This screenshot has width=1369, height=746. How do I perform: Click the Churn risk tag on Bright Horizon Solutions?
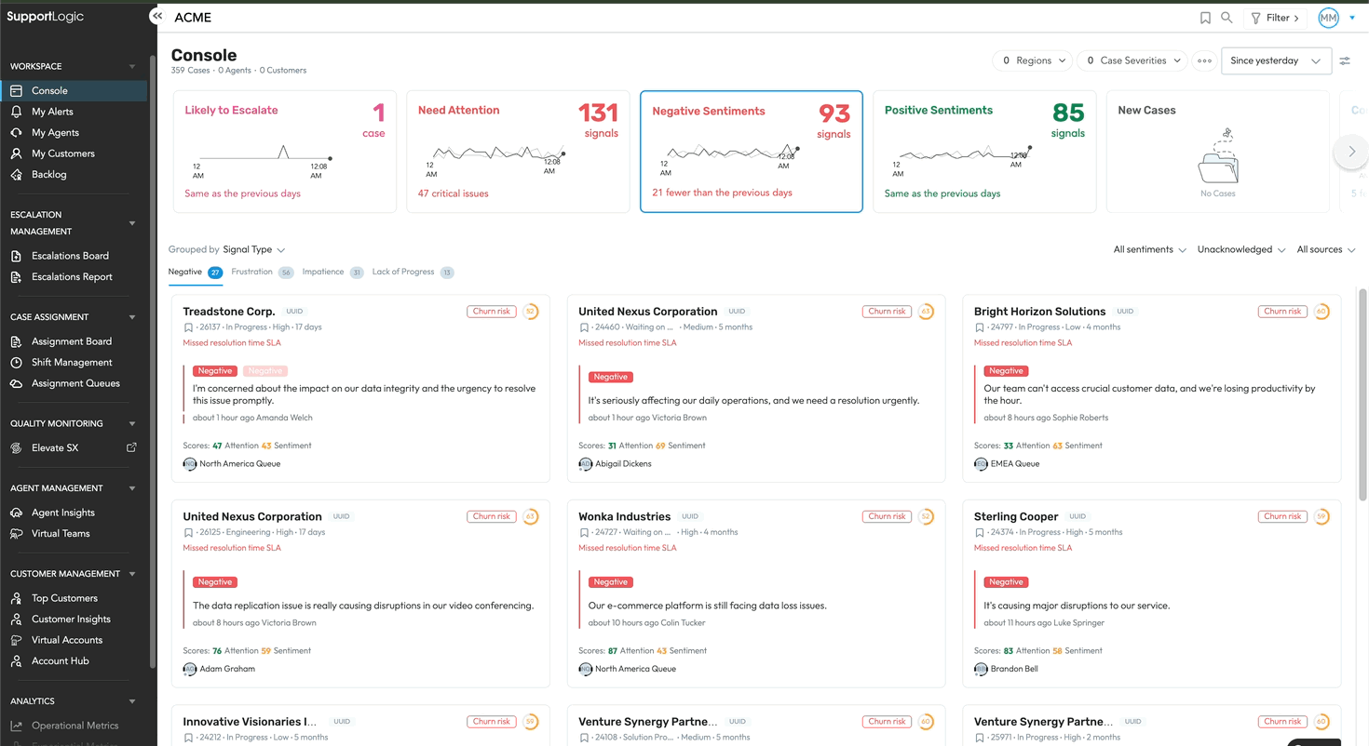[x=1282, y=312]
